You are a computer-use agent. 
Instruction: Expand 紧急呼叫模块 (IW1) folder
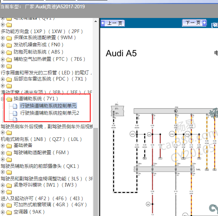click(3, 185)
